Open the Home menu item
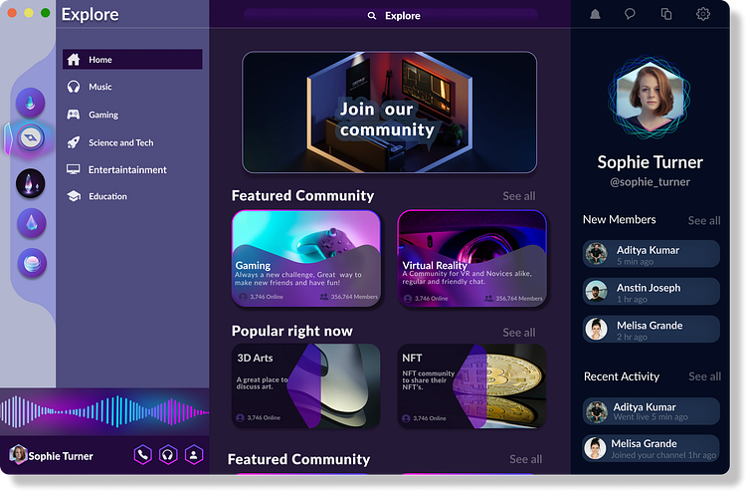Viewport: 748px width, 493px height. tap(132, 59)
